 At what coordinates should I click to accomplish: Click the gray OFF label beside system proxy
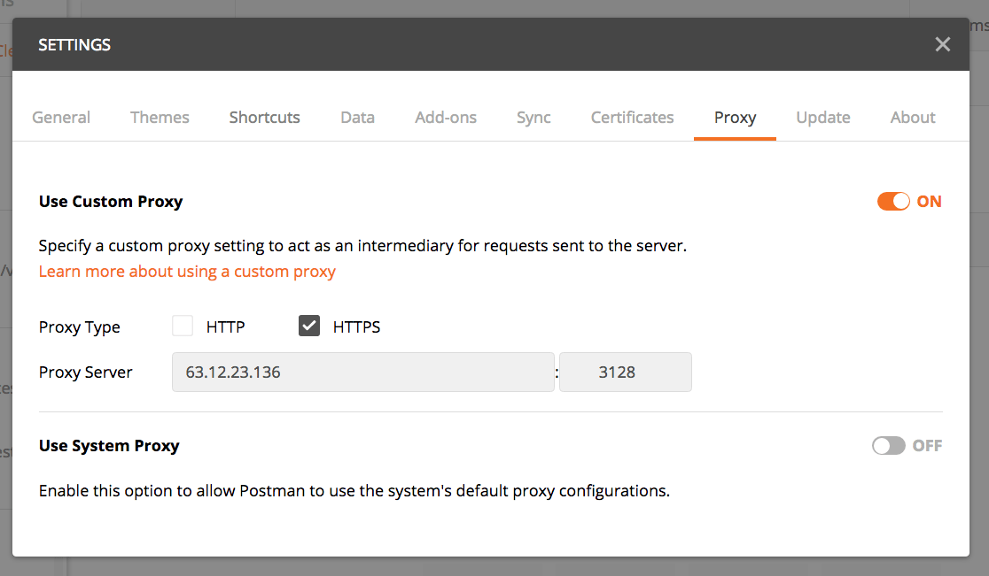coord(927,446)
